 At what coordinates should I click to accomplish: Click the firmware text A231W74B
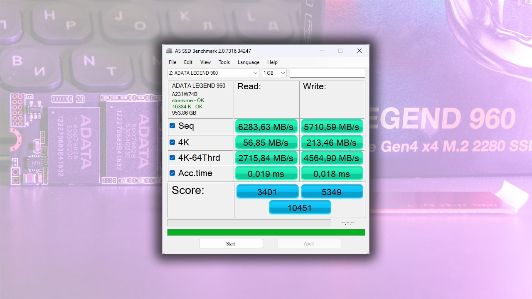[185, 94]
